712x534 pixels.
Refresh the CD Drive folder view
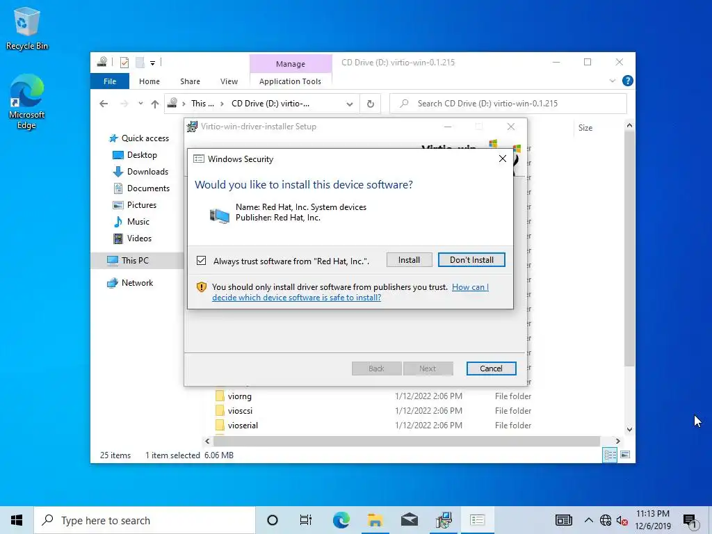click(x=371, y=104)
